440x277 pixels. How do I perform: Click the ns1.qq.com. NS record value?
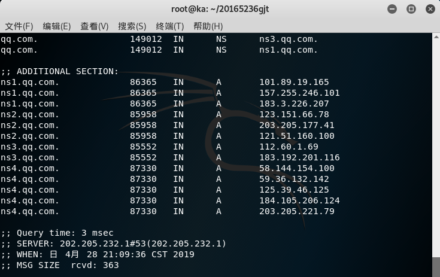tap(288, 50)
